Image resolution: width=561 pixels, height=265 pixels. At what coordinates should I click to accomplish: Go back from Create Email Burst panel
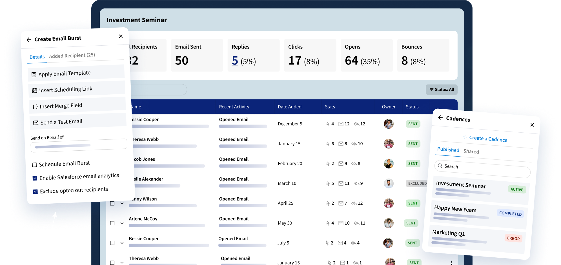[29, 40]
